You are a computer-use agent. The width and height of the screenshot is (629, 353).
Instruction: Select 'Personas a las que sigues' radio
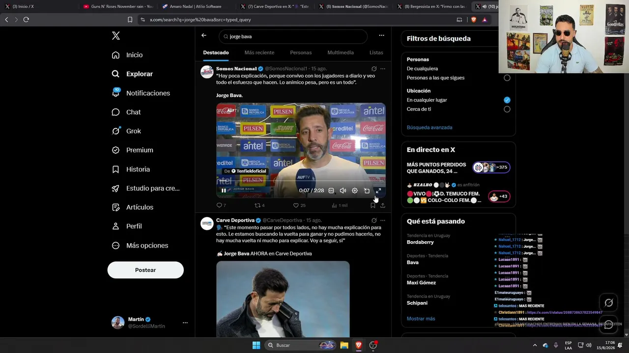(507, 78)
